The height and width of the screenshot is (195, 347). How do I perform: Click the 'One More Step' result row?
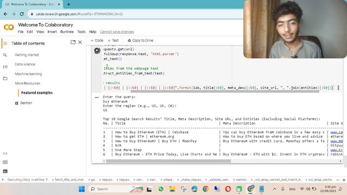[128, 150]
